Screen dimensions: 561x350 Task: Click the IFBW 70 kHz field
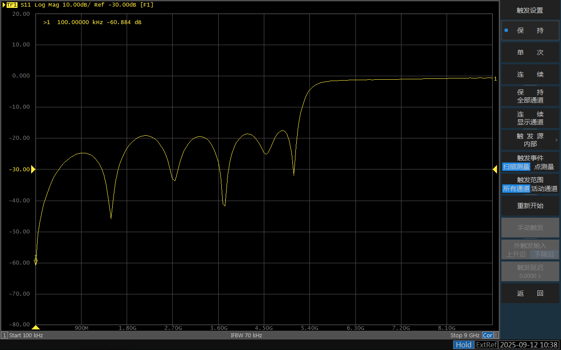click(x=246, y=336)
